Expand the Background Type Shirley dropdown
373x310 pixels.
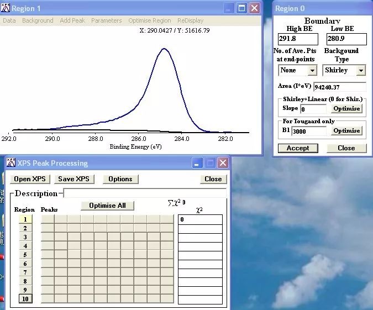click(x=361, y=70)
